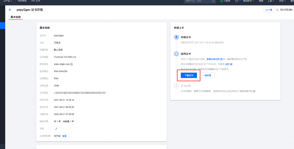Screen dimensions: 294x149
Task: Click signature algorithm RSA-SHA256
Action: [60, 71]
